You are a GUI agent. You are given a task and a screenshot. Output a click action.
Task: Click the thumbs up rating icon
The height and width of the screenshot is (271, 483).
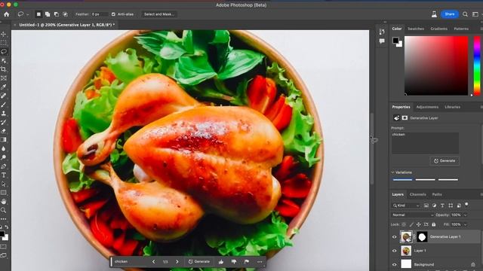(x=221, y=262)
